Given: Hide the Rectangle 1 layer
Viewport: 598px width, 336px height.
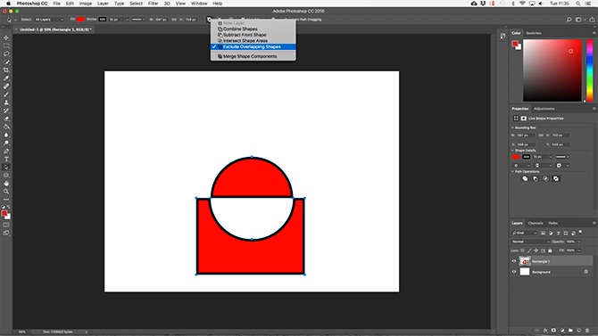Looking at the screenshot, I should click(x=514, y=261).
